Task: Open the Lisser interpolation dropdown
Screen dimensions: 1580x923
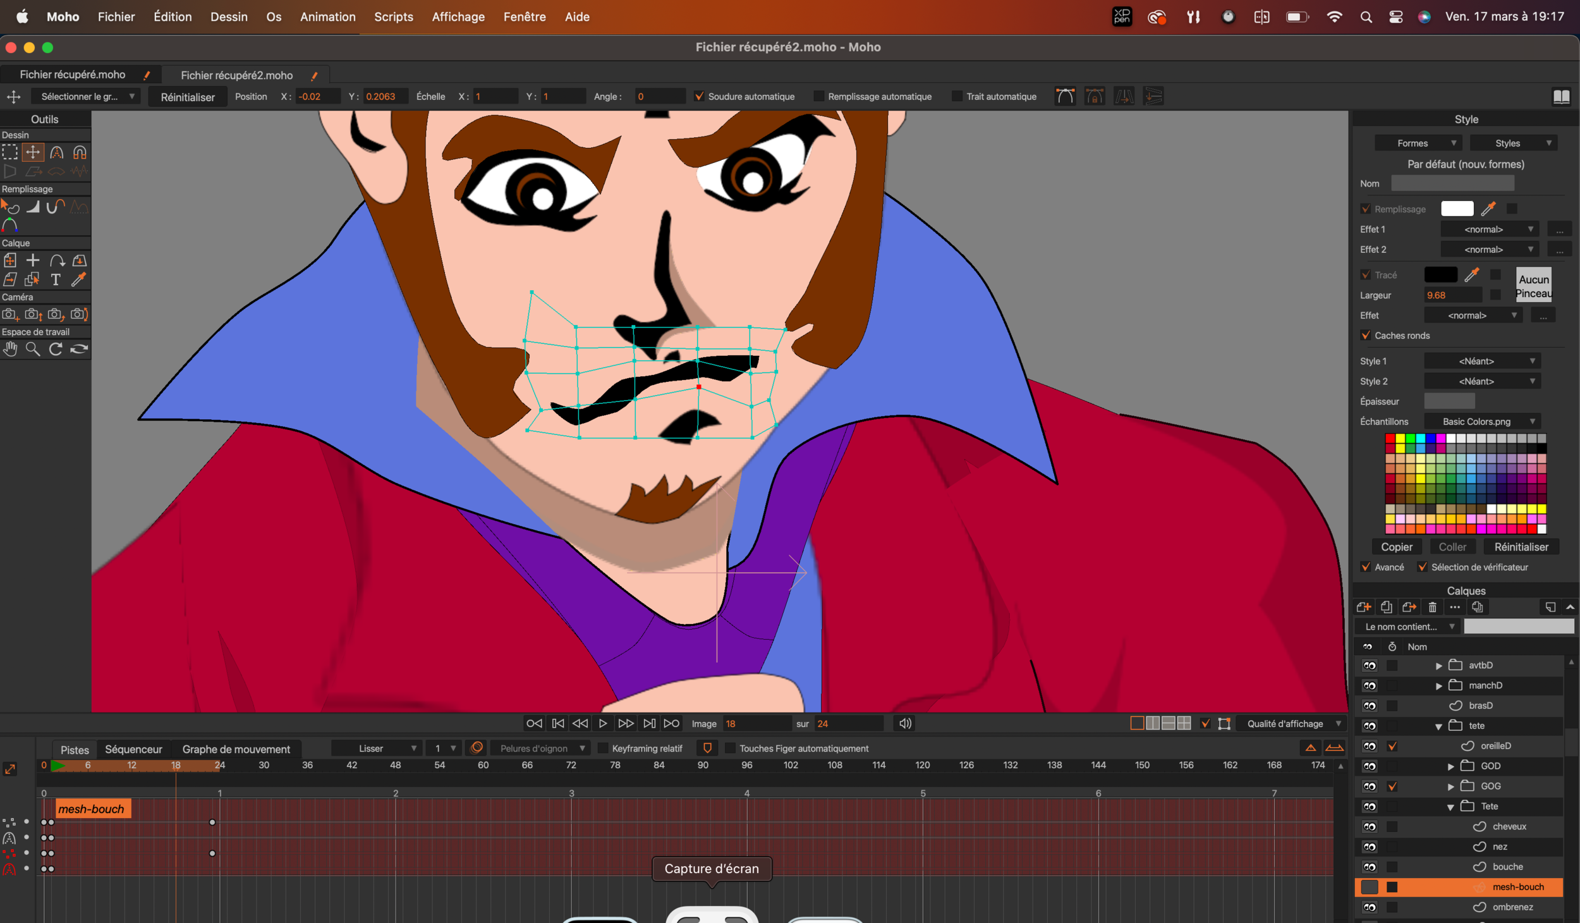Action: click(x=377, y=749)
